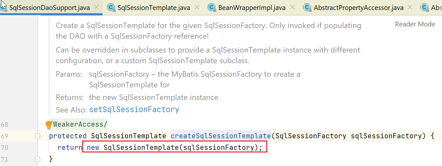Click line number 70 in the gutter
This screenshot has height=166, width=442.
(5, 147)
